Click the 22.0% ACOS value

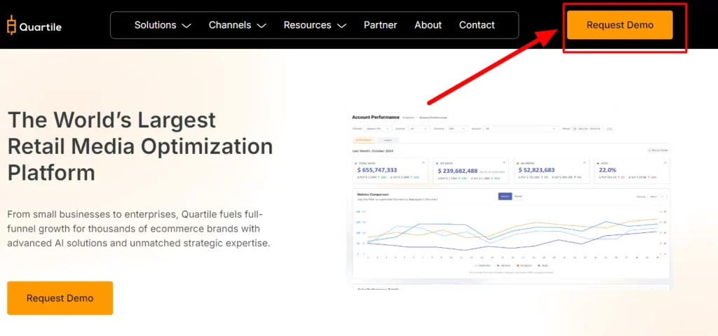(x=608, y=170)
